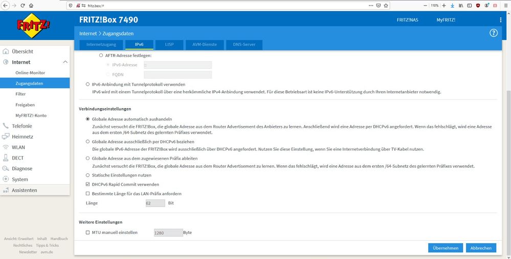Enable MTU manuell einstellen checkbox
Image resolution: width=511 pixels, height=259 pixels.
click(87, 232)
